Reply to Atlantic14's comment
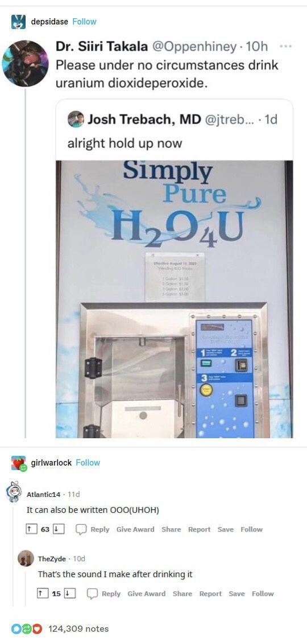The width and height of the screenshot is (307, 642). pos(93,529)
